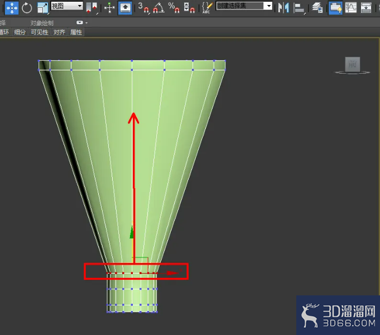Click the ribbon minimize toggle button
The image size is (380, 335).
79,22
